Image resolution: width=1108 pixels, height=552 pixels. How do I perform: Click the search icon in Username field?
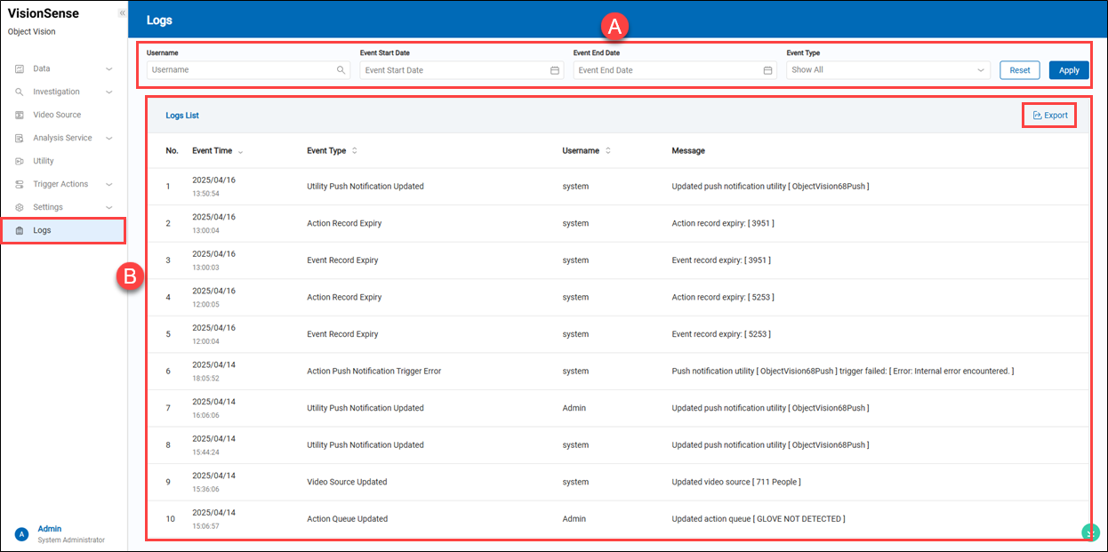[x=341, y=70]
